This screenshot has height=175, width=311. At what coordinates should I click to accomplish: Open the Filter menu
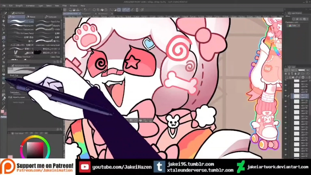[65, 6]
